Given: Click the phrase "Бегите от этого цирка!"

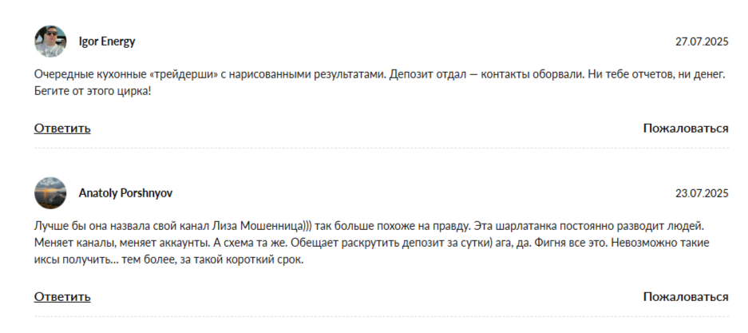Looking at the screenshot, I should [x=93, y=90].
